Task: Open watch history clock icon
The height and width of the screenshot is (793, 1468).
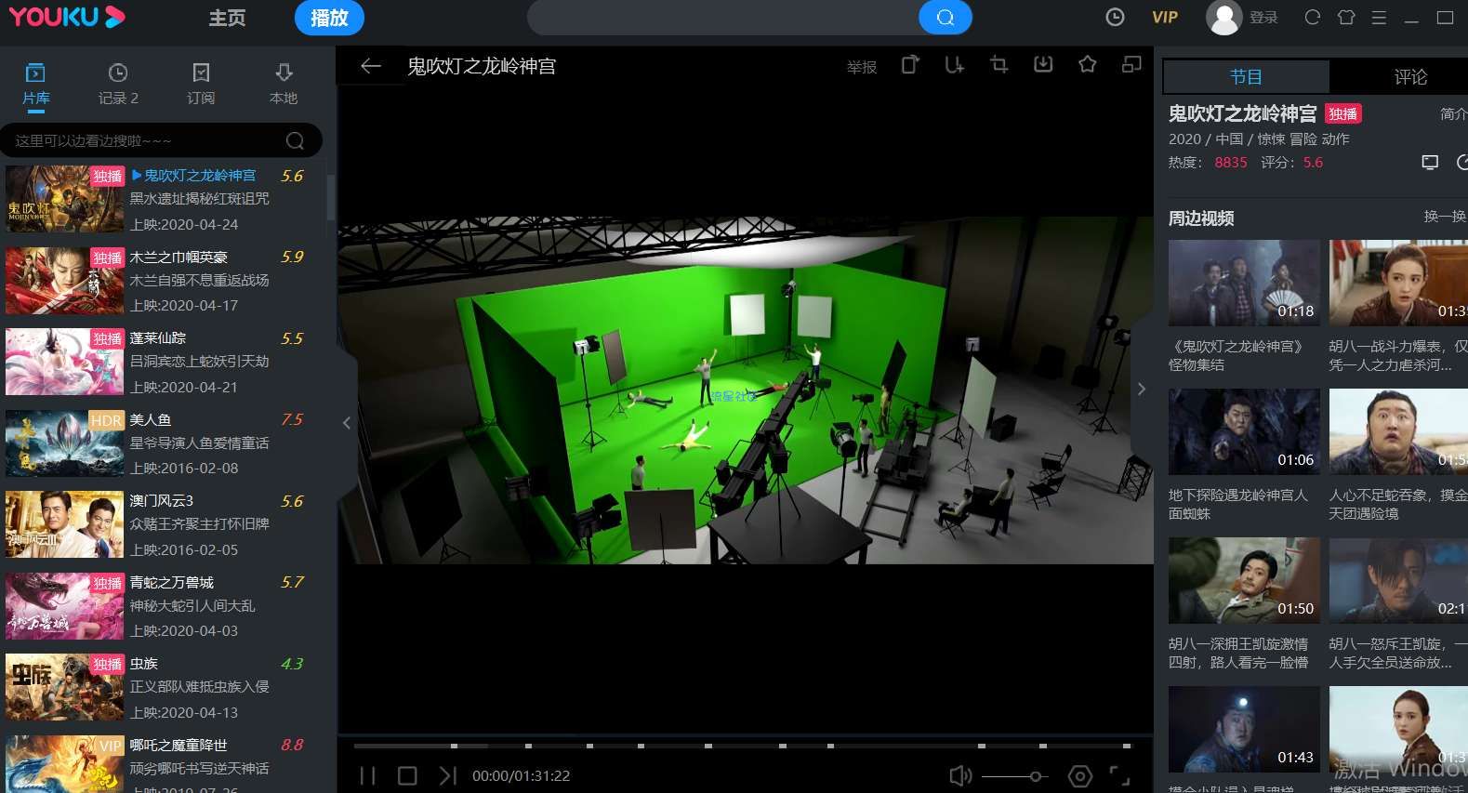Action: pos(1115,17)
